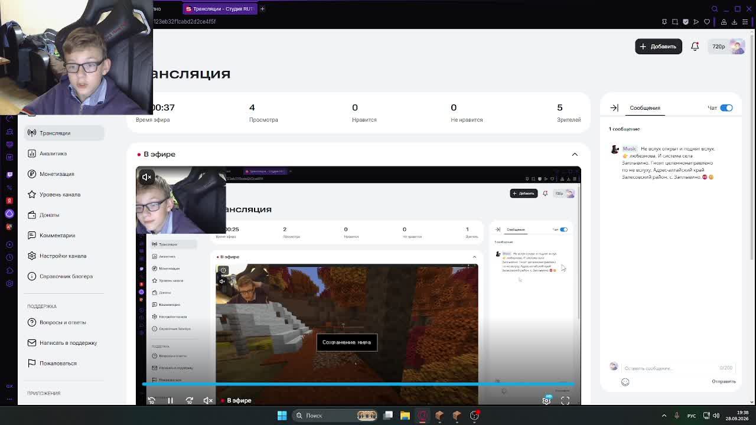Image resolution: width=756 pixels, height=425 pixels.
Task: Open the Opera GX taskbar icon
Action: (422, 416)
